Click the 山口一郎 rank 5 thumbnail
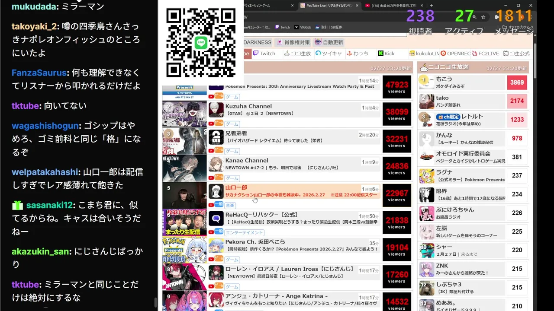Viewport: 554px width, 311px height. point(184,196)
